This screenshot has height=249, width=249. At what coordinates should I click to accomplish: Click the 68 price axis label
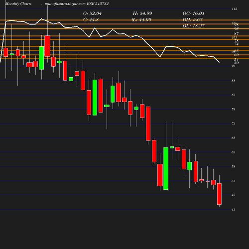(234, 138)
